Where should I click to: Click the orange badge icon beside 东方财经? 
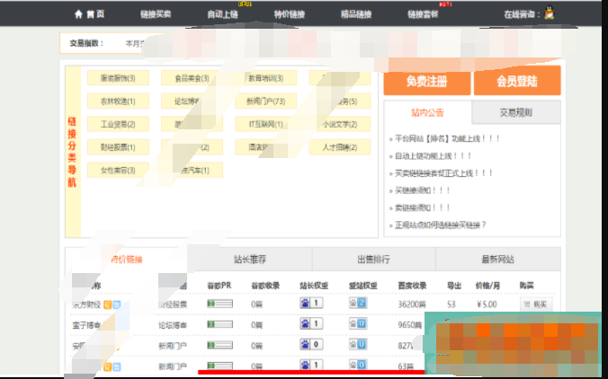click(x=107, y=304)
